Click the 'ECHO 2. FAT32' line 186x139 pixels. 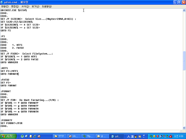click(x=12, y=48)
